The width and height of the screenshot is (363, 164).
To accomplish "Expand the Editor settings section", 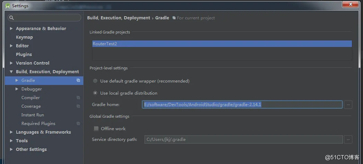I will click(11, 46).
